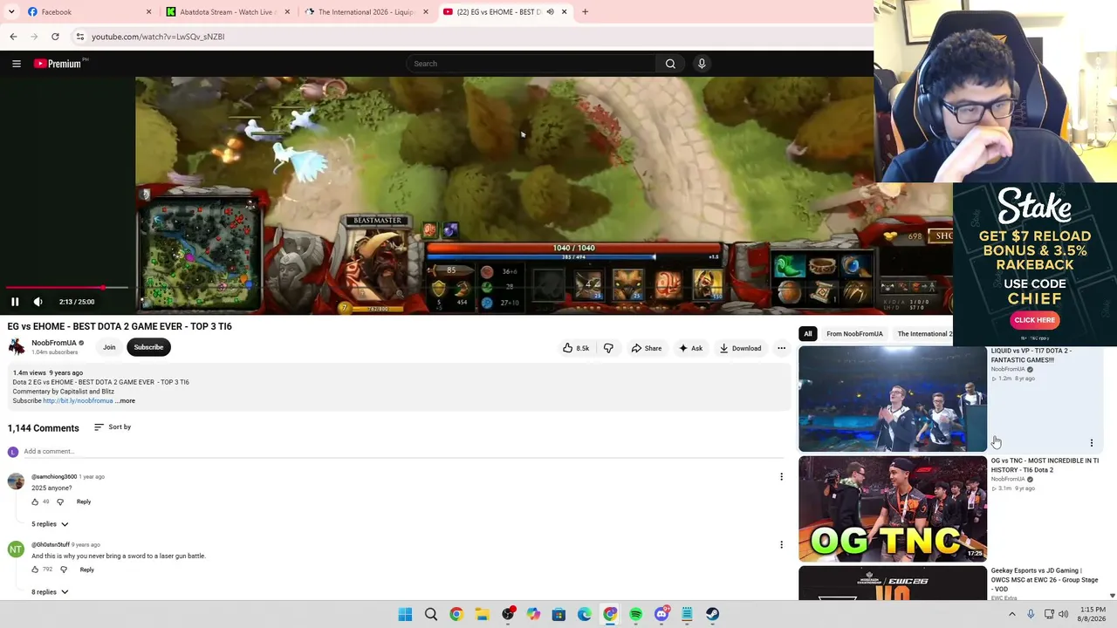Dislike the video with thumbs down
Viewport: 1117px width, 628px height.
pos(608,348)
